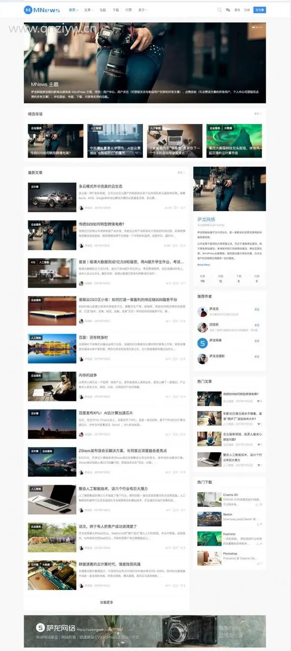
Task: Open the 下载 menu item
Action: (116, 10)
